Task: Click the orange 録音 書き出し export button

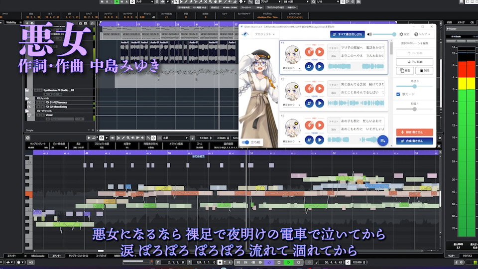Action: click(414, 132)
